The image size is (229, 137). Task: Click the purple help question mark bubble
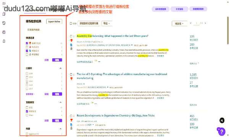[221, 132]
